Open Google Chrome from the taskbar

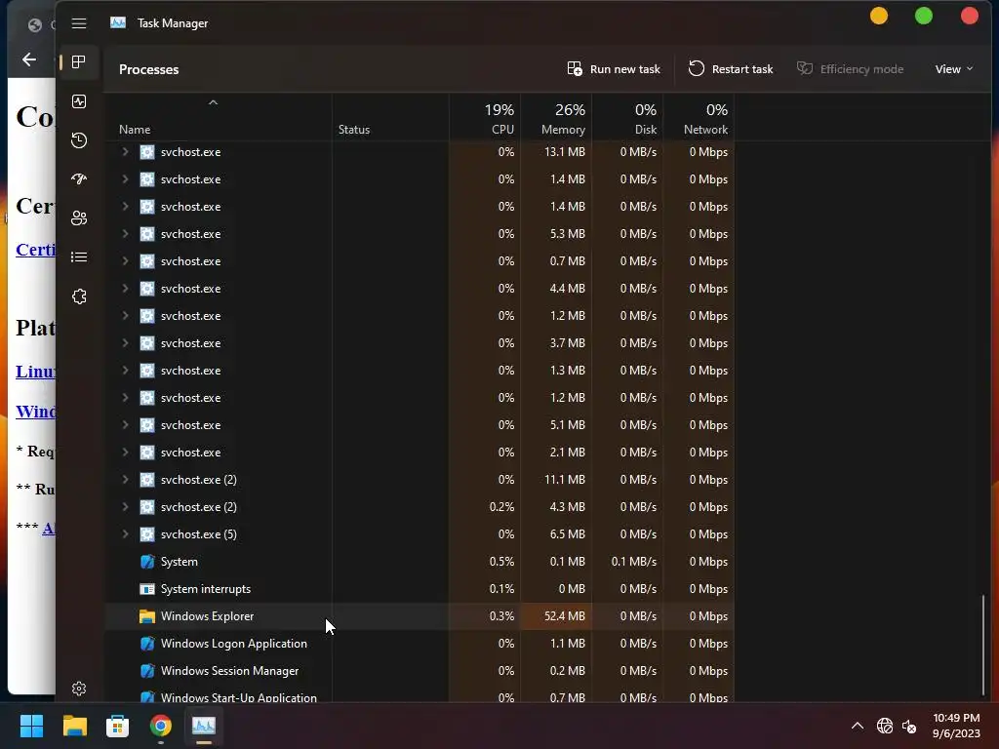tap(161, 726)
